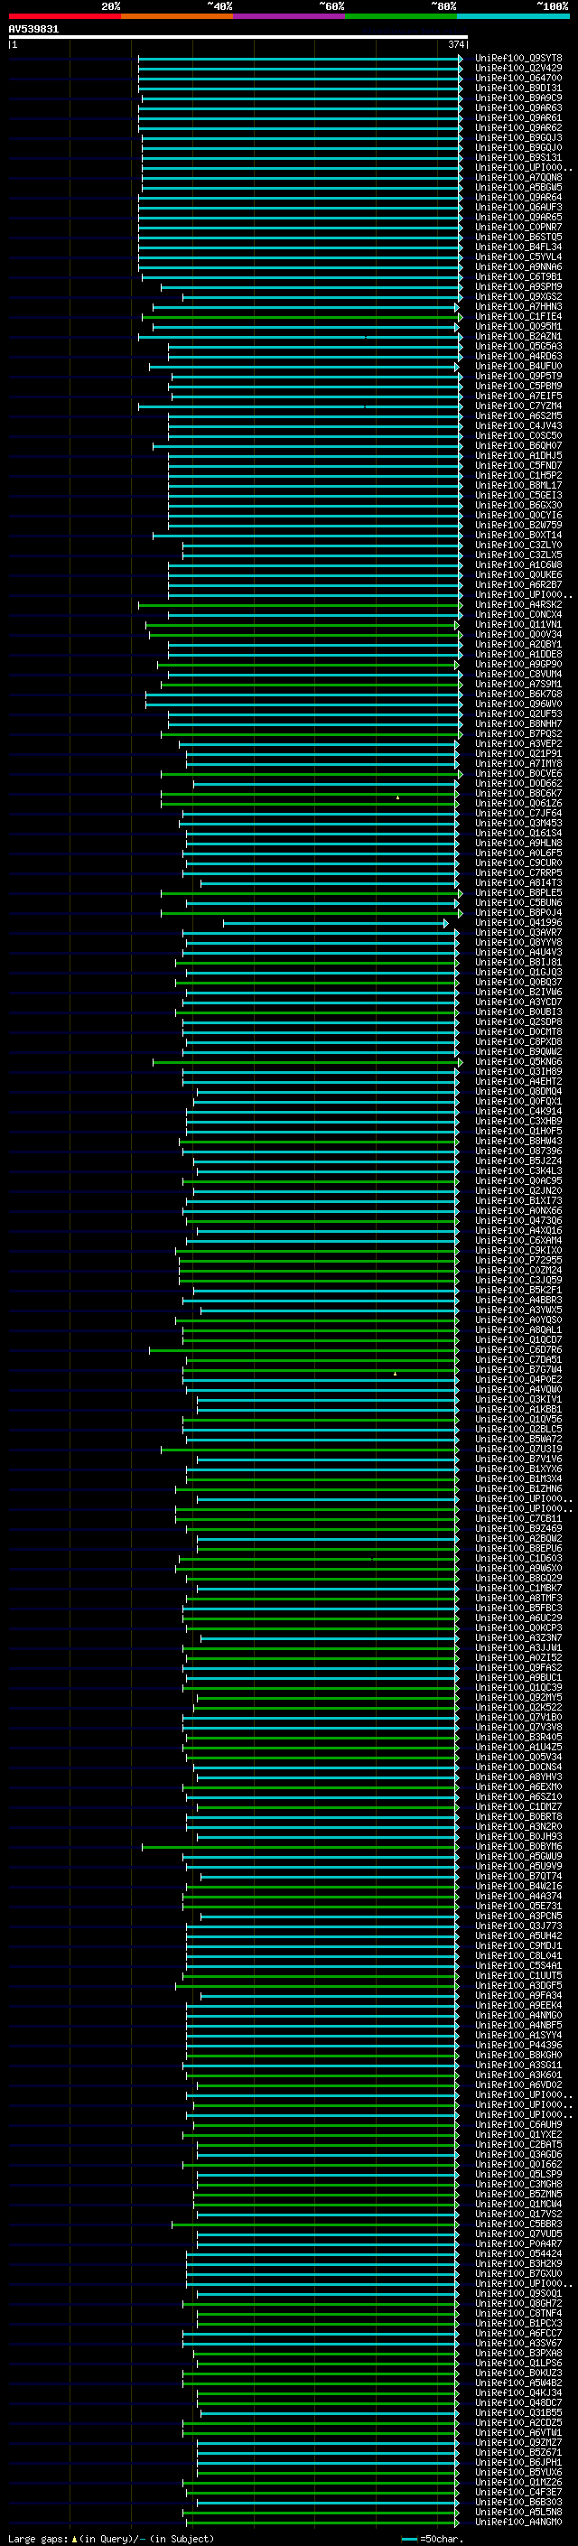Click the cyan ~100% identity legend segment
This screenshot has width=578, height=2546.
(514, 16)
